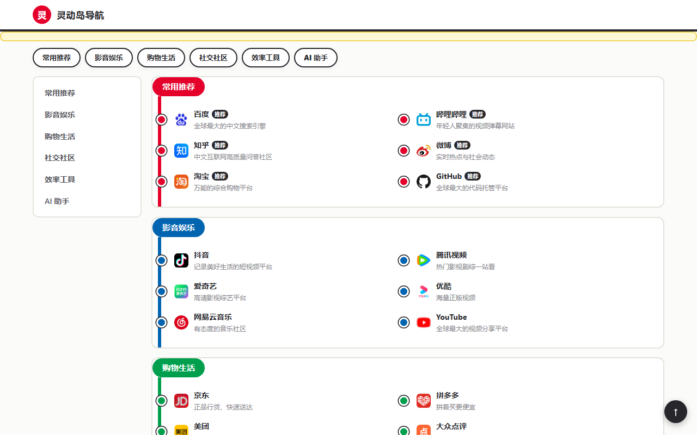Click the YouTube title link
697x435 pixels.
click(451, 317)
